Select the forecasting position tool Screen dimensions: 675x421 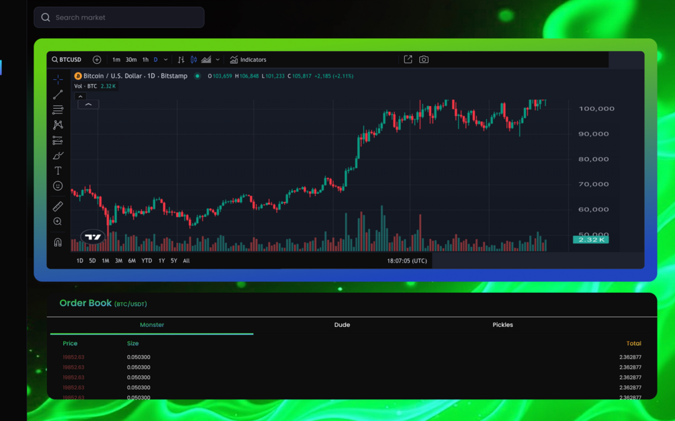(x=58, y=140)
